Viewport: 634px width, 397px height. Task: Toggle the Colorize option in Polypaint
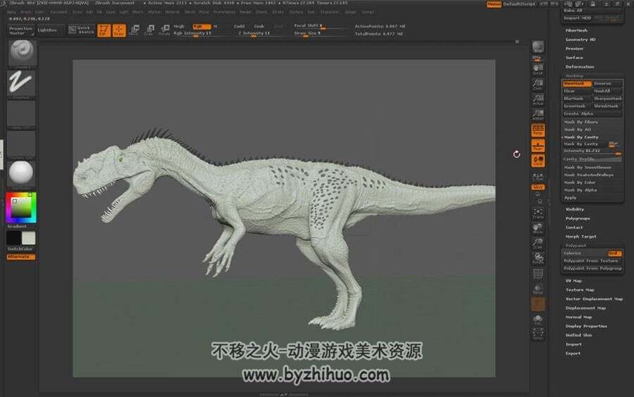592,253
